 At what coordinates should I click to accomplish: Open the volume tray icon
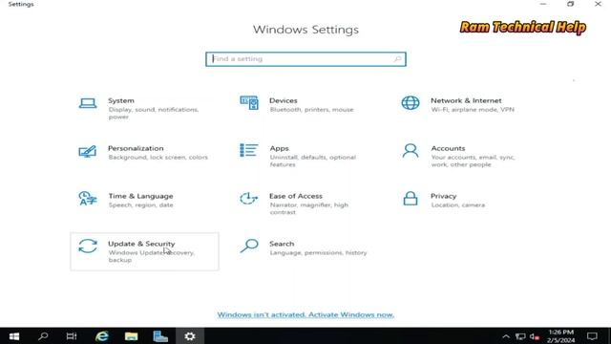point(535,336)
